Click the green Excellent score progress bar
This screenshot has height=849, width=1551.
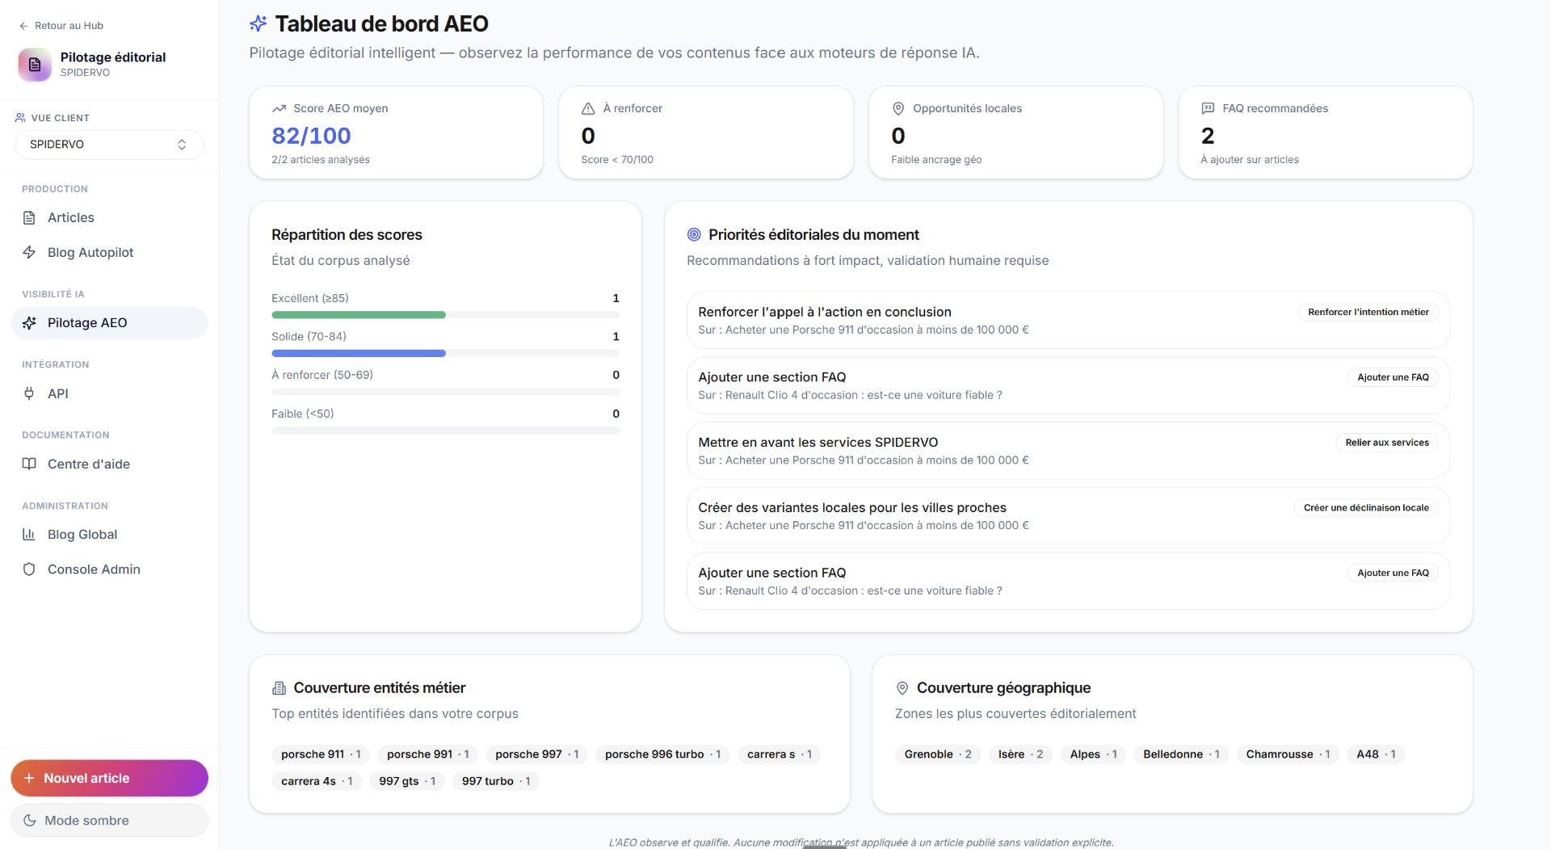coord(359,315)
